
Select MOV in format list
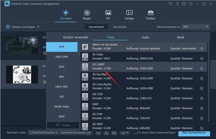[x=62, y=67]
